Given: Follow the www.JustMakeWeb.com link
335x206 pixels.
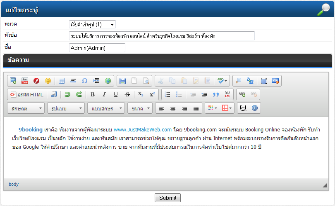Looking at the screenshot, I should 143,130.
